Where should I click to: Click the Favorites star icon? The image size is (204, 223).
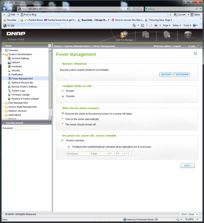pos(5,20)
